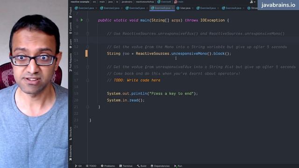Close the User.java tab
Screen dimensions: 299x168
[x=192, y=8]
